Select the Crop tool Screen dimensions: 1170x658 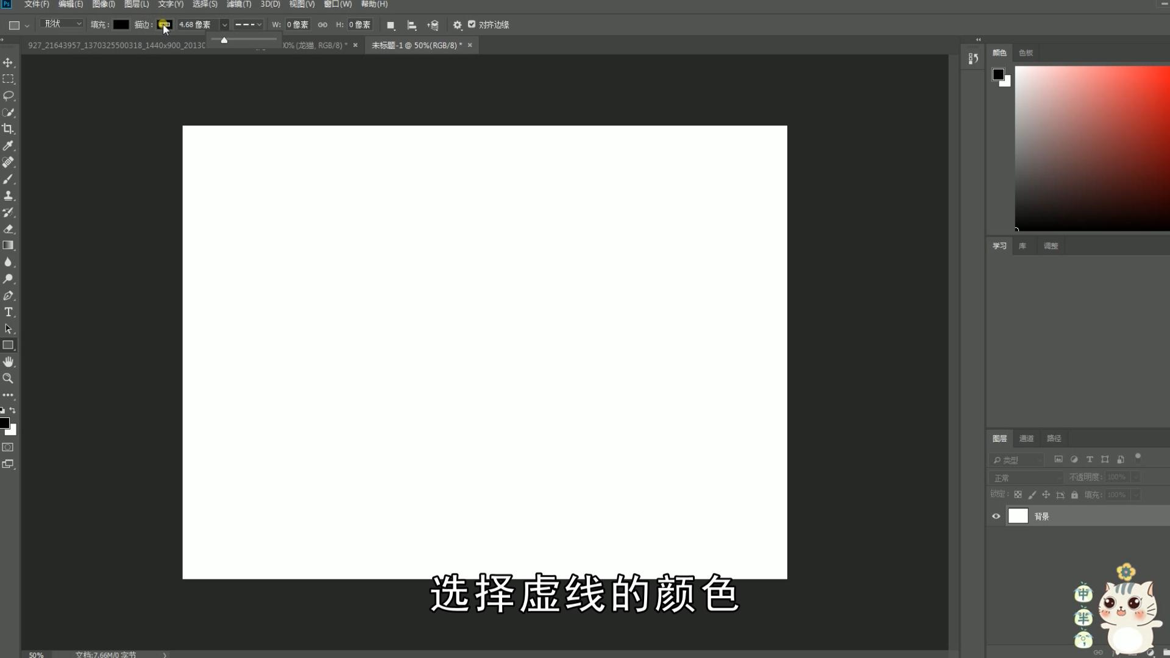(8, 129)
